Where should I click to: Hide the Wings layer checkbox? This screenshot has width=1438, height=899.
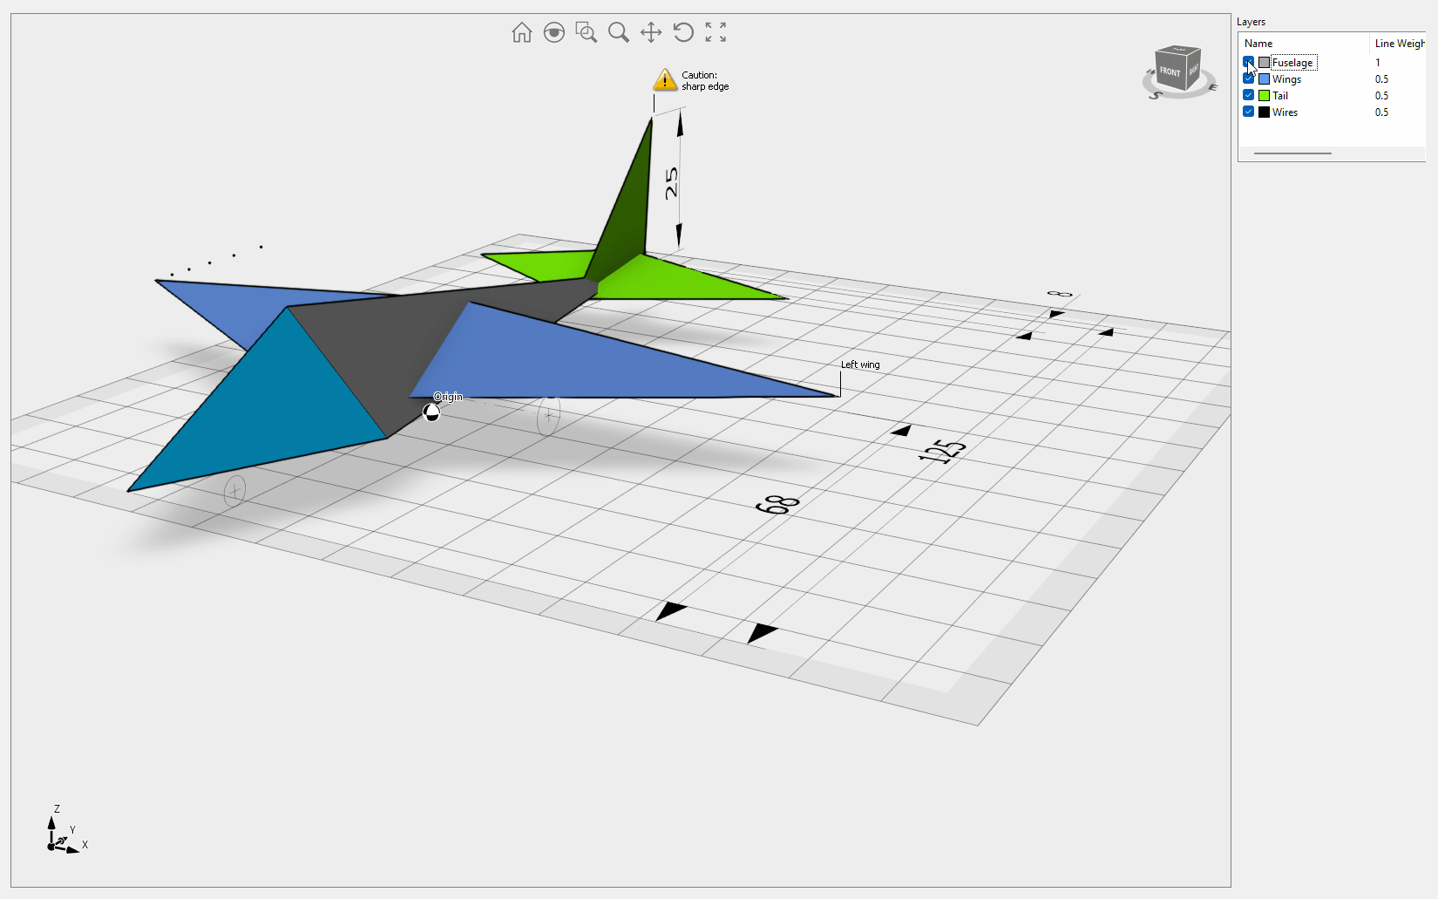1248,78
